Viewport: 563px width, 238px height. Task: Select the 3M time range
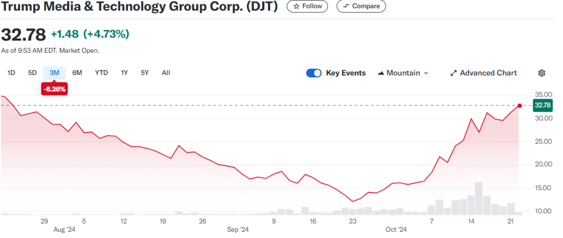point(54,73)
